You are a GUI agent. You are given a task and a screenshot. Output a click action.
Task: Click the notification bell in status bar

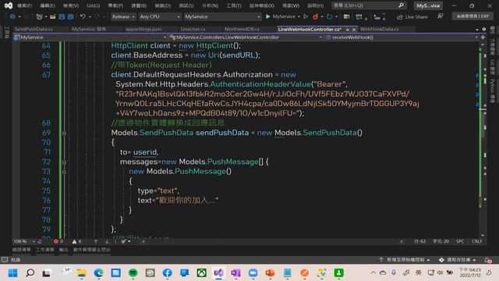488,260
